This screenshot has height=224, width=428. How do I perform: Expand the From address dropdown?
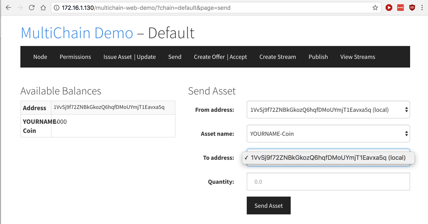pyautogui.click(x=328, y=110)
